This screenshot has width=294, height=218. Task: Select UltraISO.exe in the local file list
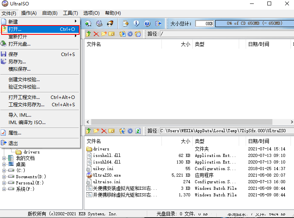[x=107, y=175]
